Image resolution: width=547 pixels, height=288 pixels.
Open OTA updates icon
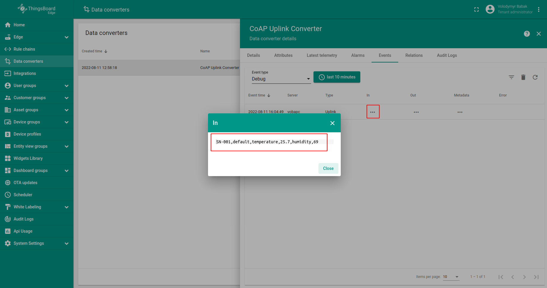tap(8, 183)
